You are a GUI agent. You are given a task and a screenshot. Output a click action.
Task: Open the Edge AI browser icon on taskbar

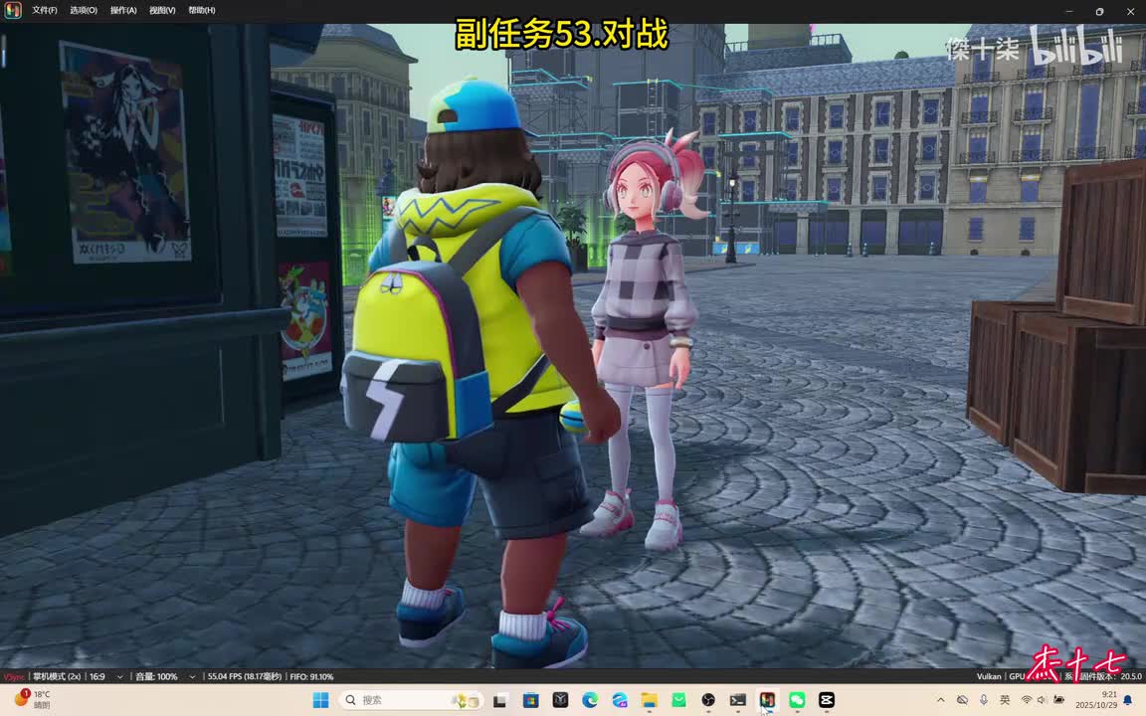(620, 700)
